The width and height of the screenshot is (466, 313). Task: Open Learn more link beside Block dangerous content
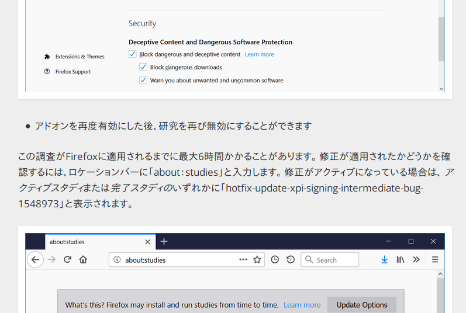point(259,54)
